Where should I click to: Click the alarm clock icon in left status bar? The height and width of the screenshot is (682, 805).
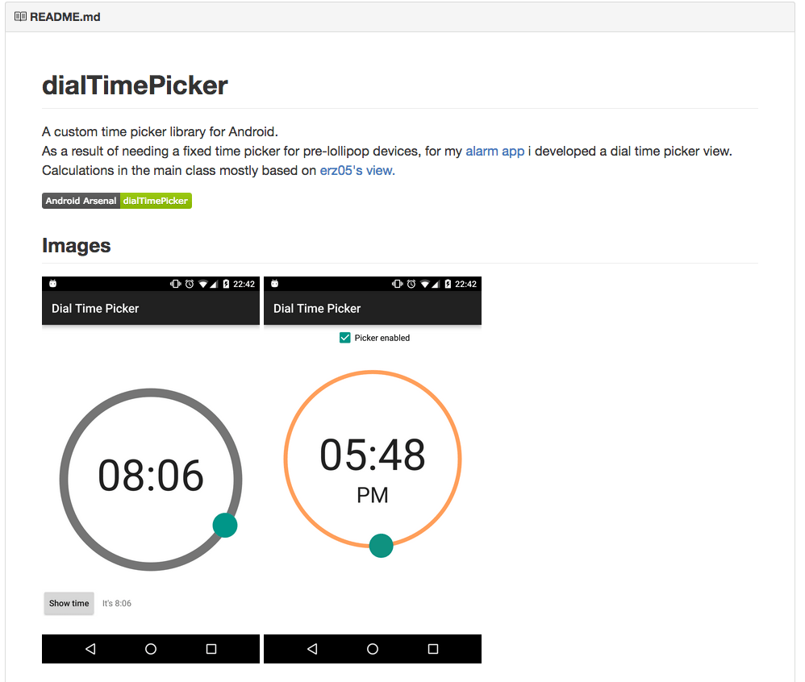(x=189, y=284)
